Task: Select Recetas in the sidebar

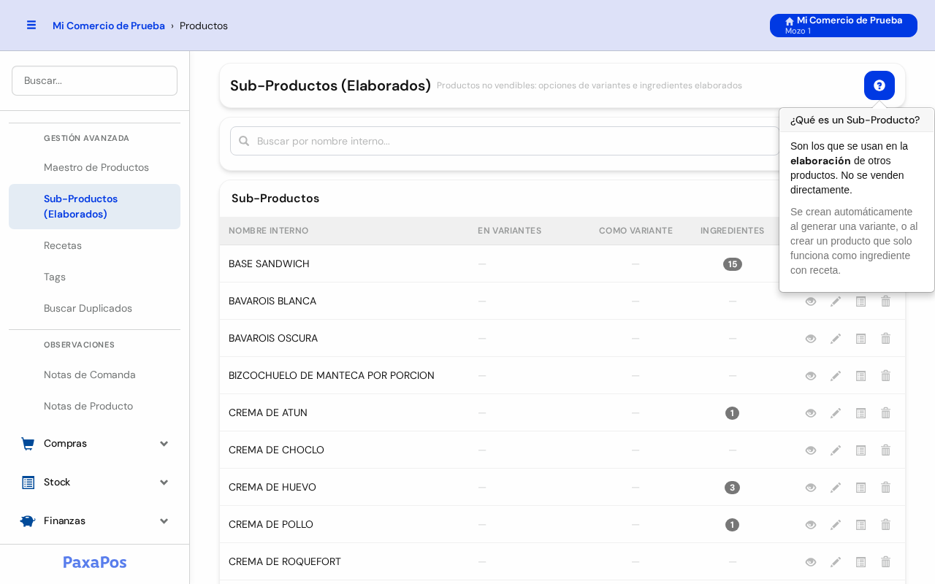Action: tap(63, 245)
